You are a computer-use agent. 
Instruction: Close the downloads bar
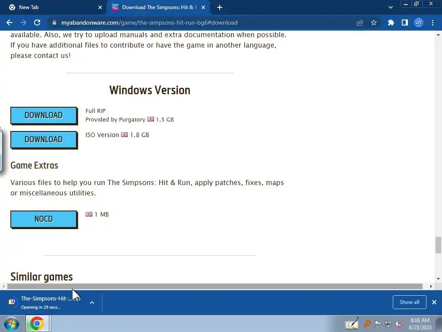pos(434,302)
